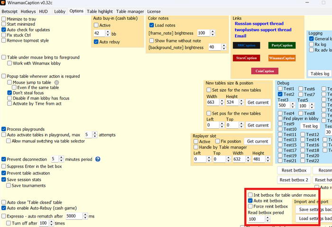Toggle Fix stuck Ctrl checkbox

click(4, 35)
